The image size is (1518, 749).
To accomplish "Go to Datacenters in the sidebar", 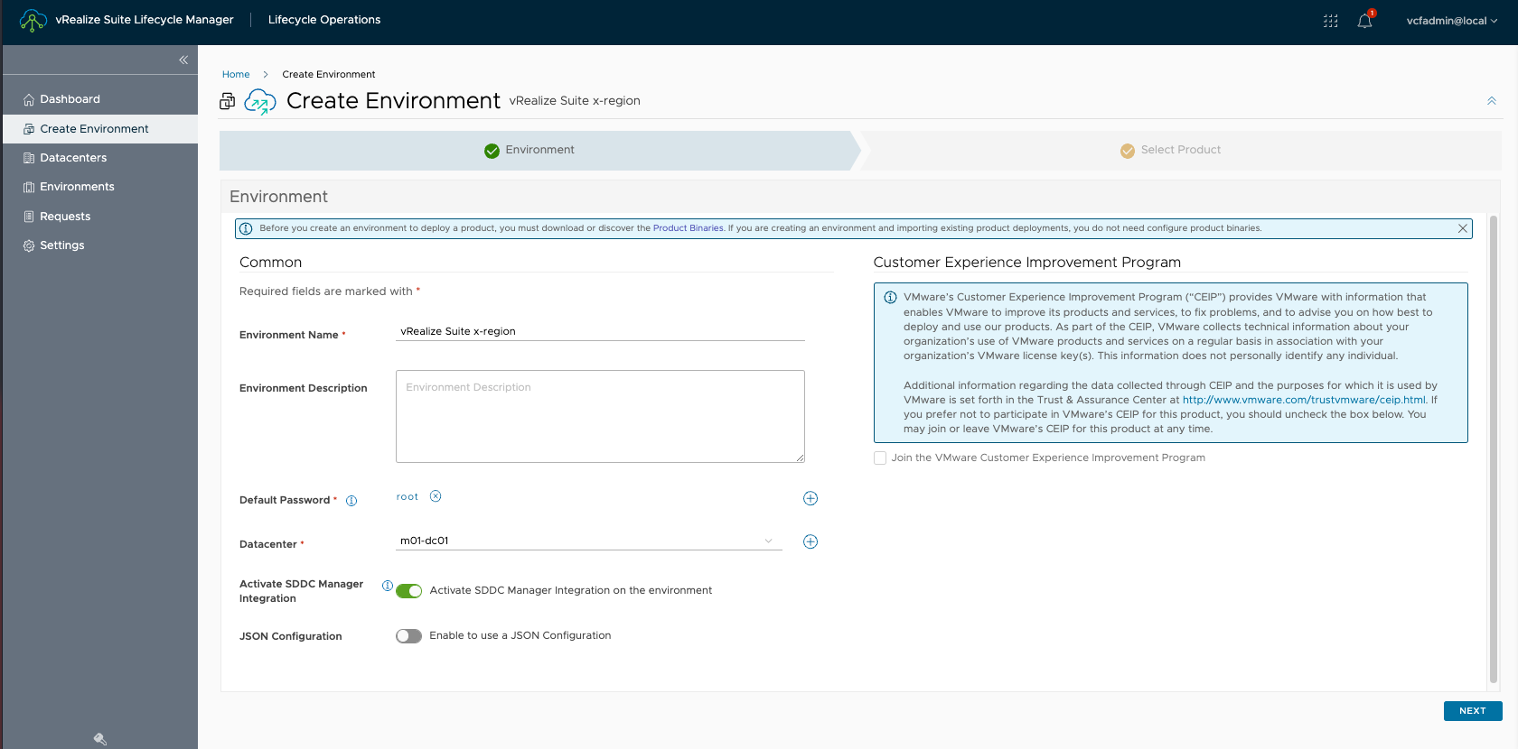I will [x=100, y=158].
